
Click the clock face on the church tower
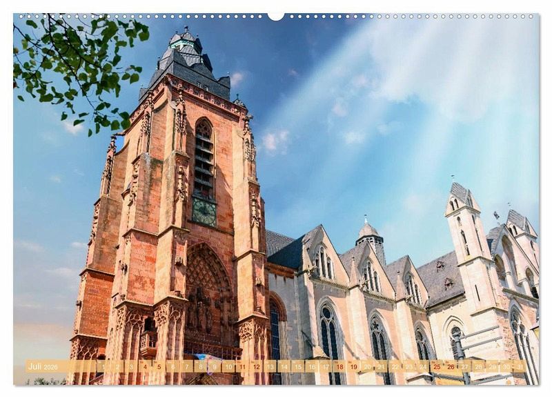[x=204, y=212]
